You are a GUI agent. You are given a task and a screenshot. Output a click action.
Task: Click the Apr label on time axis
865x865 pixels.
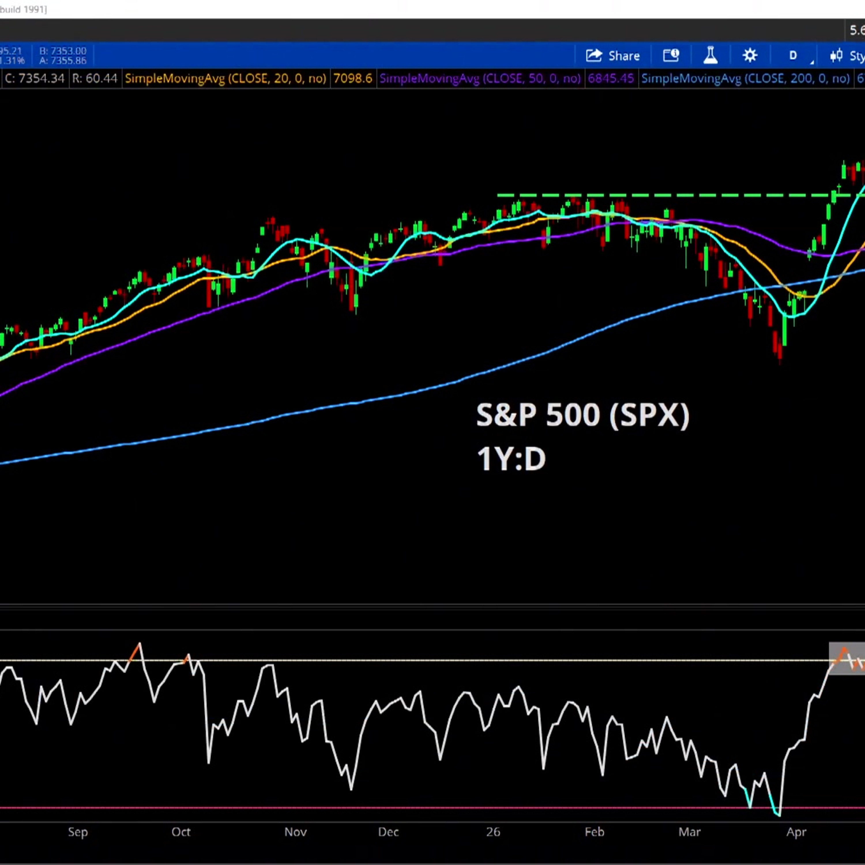click(x=796, y=832)
